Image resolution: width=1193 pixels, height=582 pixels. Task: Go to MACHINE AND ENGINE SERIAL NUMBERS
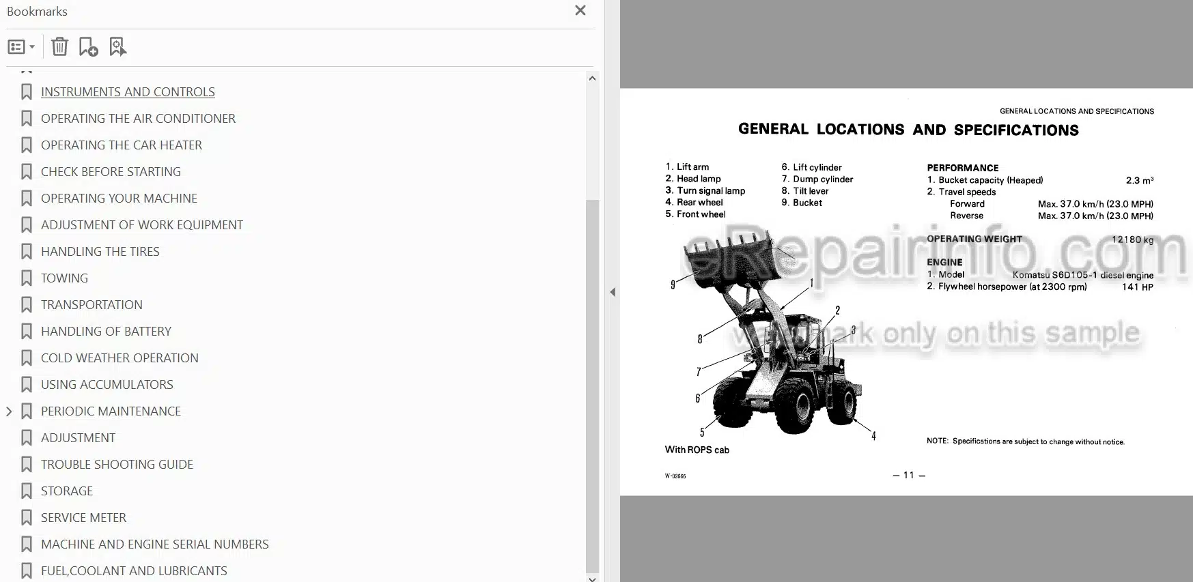click(x=155, y=544)
